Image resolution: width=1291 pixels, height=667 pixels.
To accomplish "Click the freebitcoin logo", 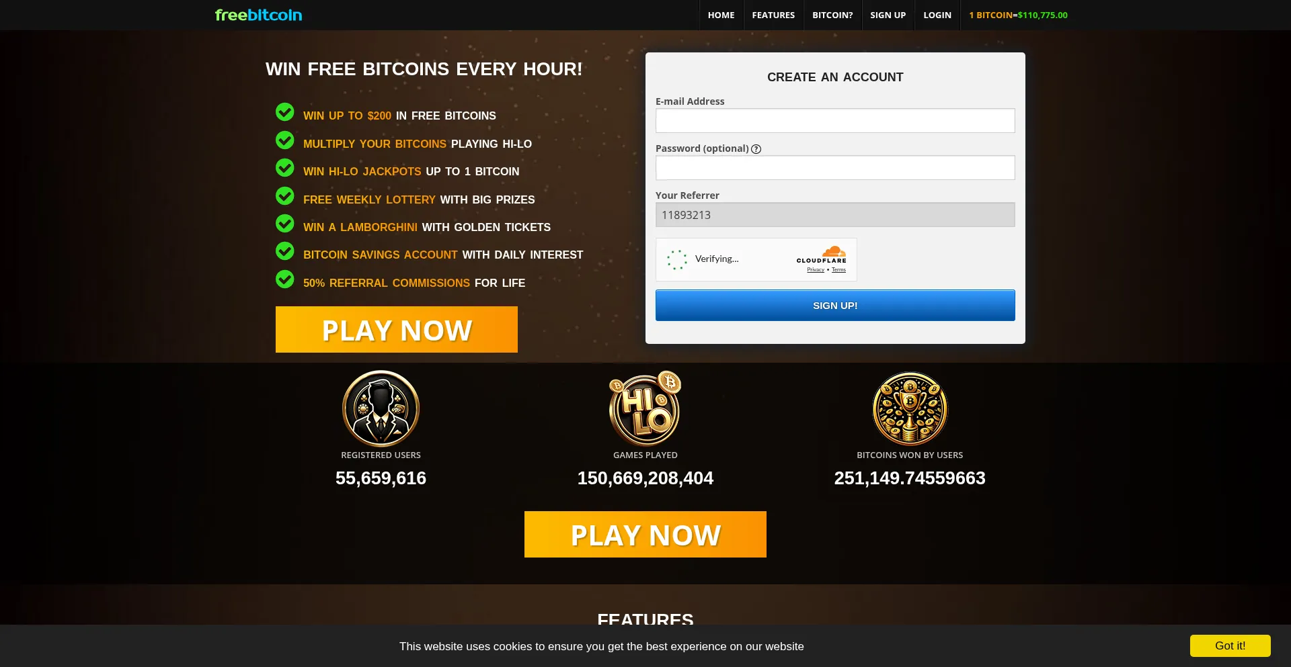I will pos(258,15).
